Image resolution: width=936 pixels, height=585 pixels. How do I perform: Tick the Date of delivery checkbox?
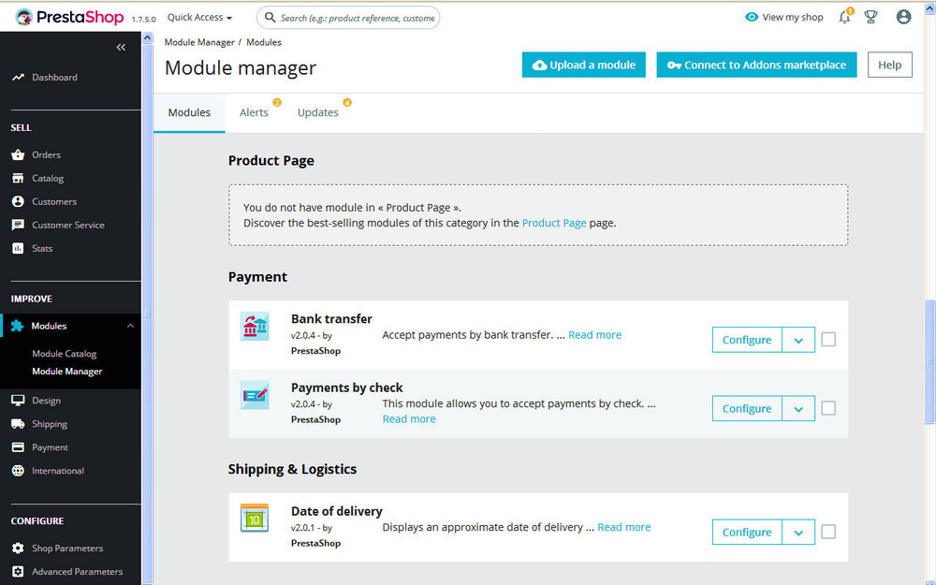click(x=828, y=532)
